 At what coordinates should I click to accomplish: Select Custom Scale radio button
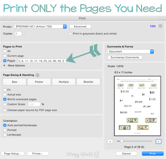point(5,104)
